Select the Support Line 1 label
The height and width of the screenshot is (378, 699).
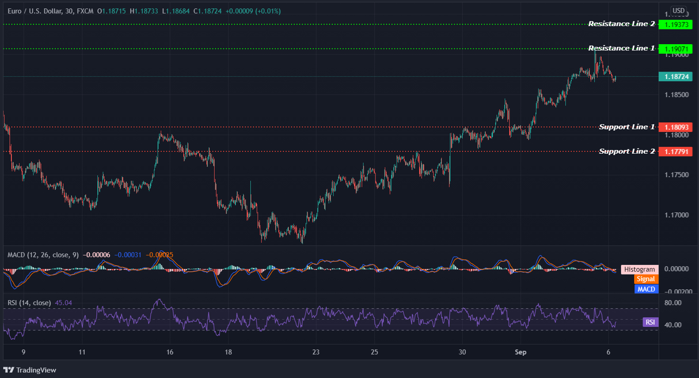pyautogui.click(x=627, y=127)
